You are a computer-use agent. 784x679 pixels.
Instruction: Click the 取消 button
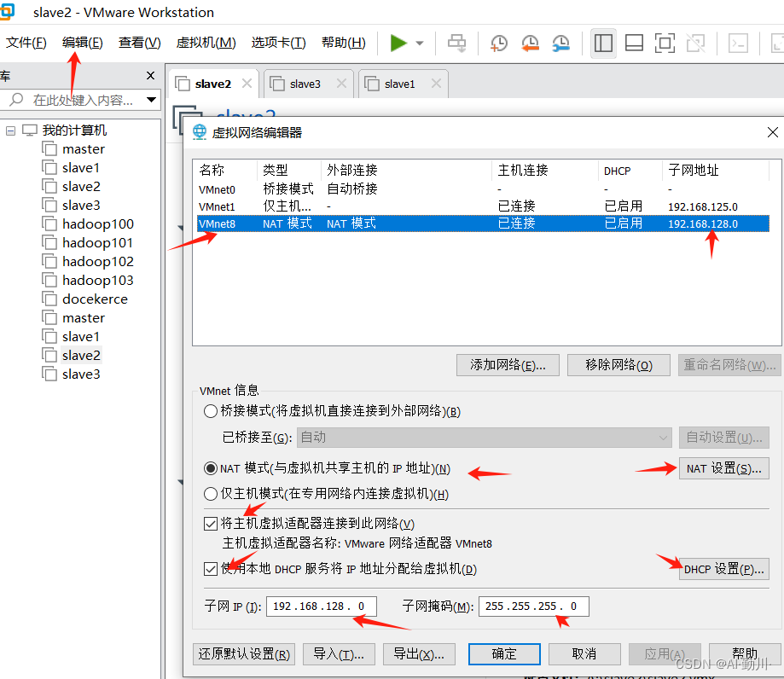coord(584,654)
